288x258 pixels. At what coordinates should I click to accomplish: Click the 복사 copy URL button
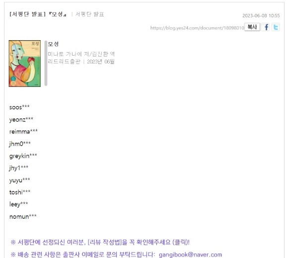click(252, 27)
